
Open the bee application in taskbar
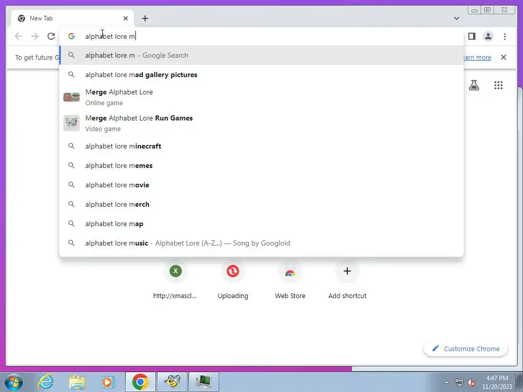tap(172, 382)
